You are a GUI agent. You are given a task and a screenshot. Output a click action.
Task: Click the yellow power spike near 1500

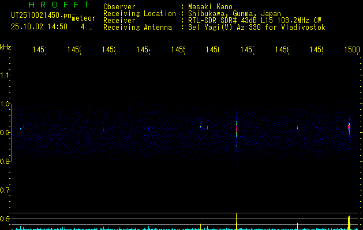pyautogui.click(x=349, y=223)
